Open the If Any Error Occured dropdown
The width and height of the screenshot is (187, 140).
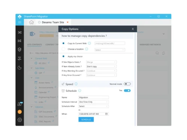click(101, 75)
